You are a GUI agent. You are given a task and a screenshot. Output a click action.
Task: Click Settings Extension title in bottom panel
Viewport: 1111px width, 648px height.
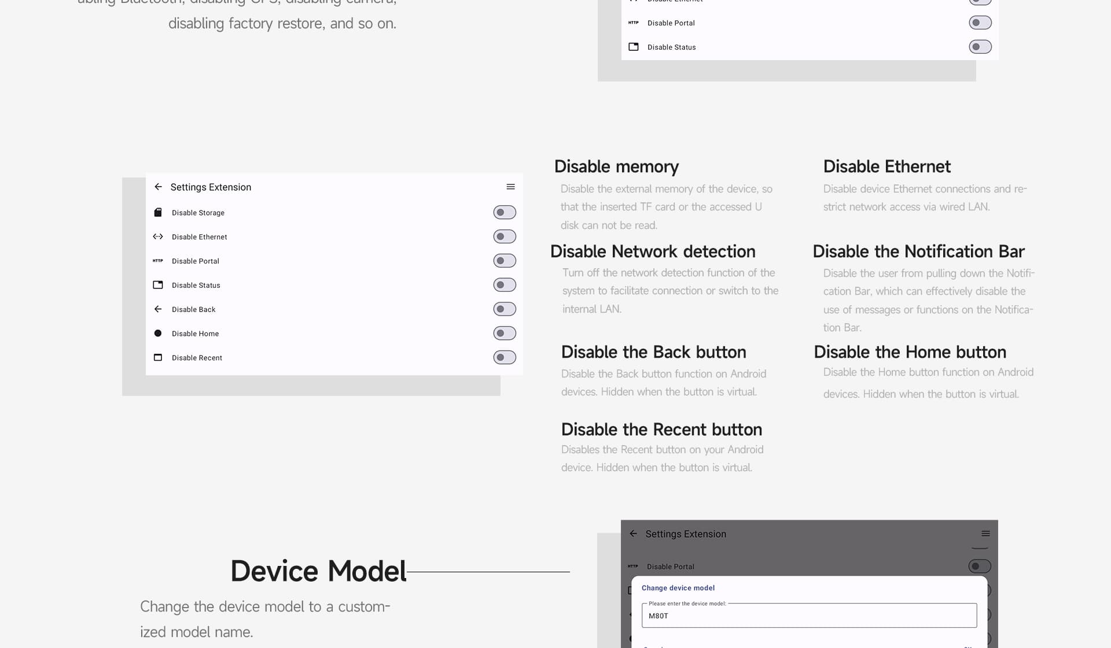tap(686, 534)
